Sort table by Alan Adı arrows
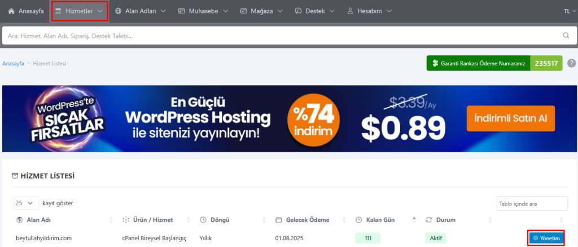The image size is (578, 247). [111, 220]
